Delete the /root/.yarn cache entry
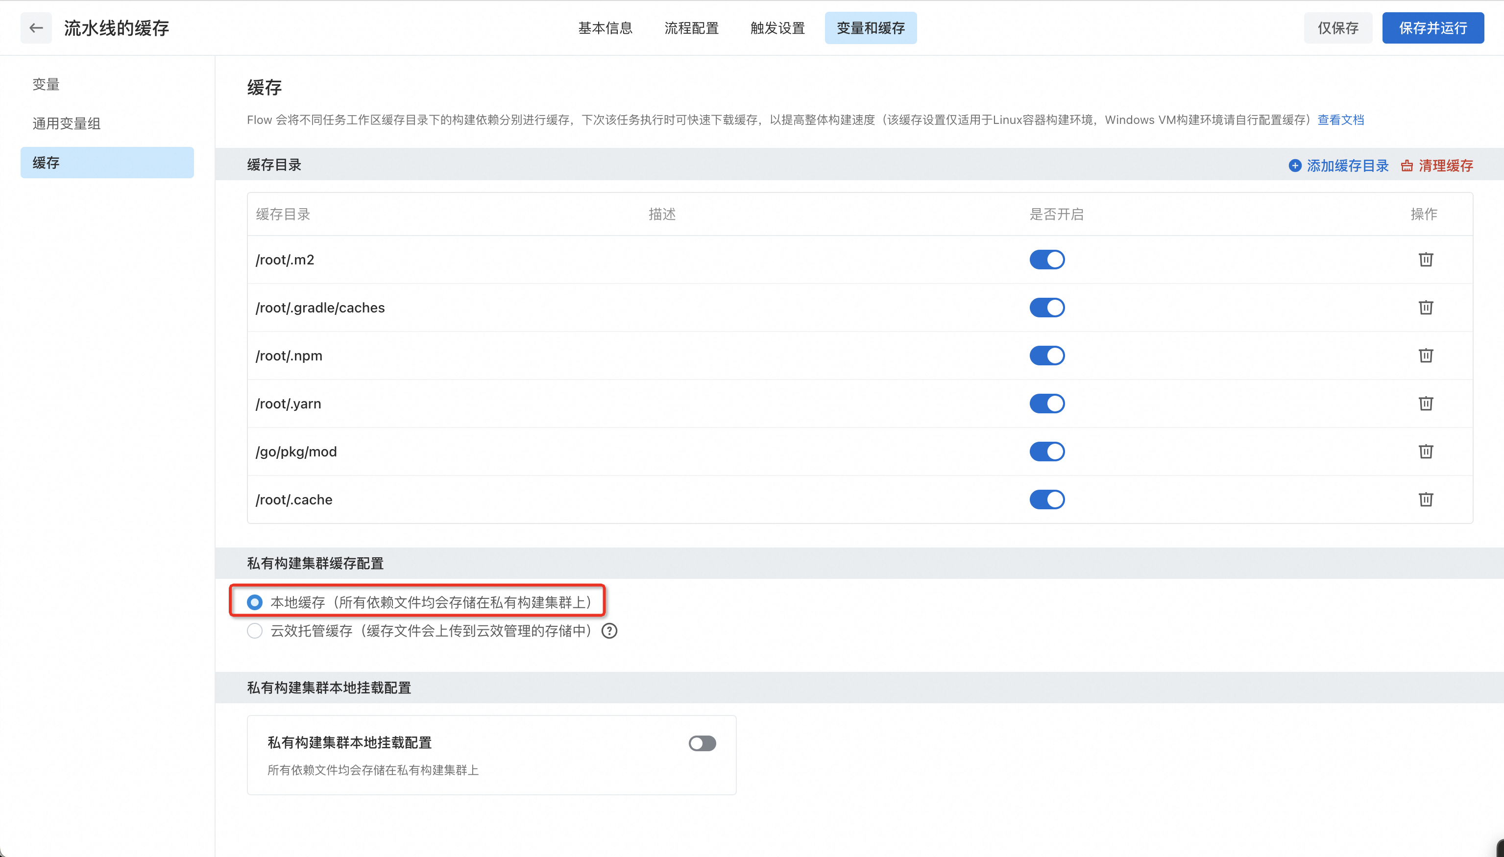The image size is (1504, 857). (x=1425, y=404)
